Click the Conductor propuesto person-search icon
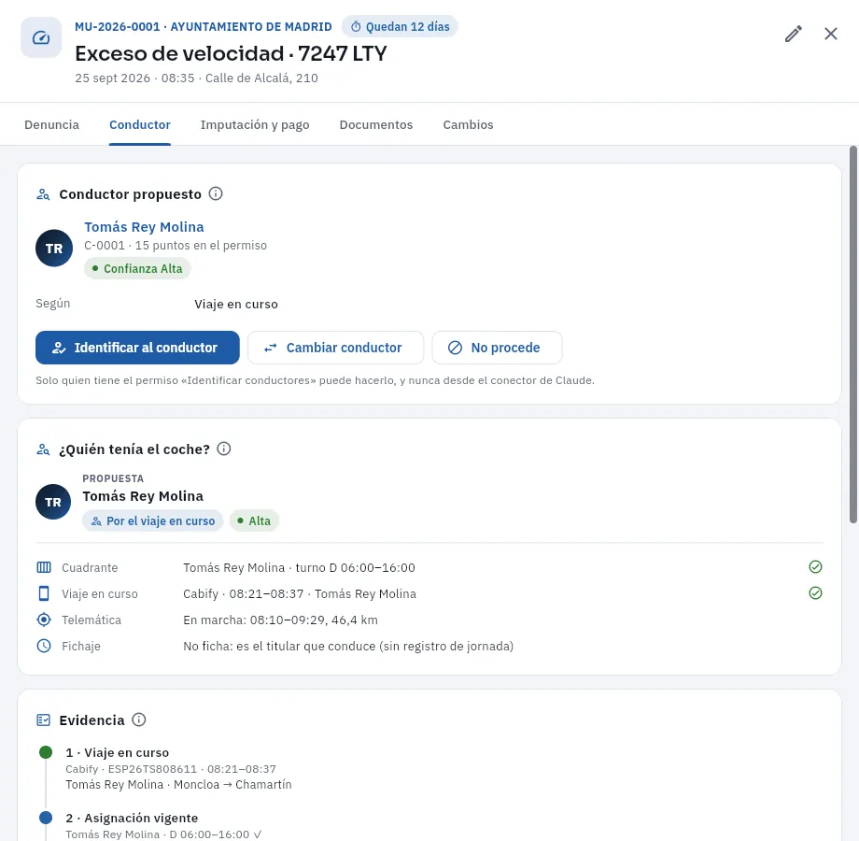 tap(43, 194)
